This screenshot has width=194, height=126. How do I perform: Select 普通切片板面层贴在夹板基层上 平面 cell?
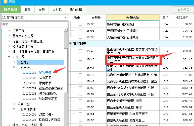pyautogui.click(x=133, y=75)
